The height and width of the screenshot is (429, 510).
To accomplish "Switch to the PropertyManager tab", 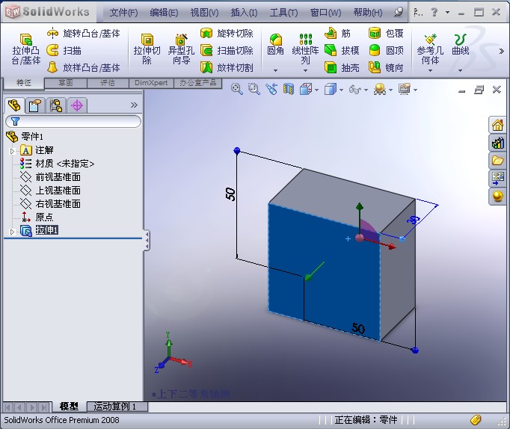I will click(x=35, y=105).
